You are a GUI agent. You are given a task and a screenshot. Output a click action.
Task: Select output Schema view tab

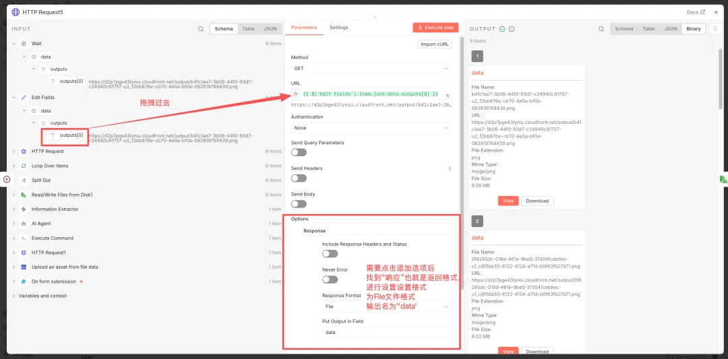[x=624, y=29]
